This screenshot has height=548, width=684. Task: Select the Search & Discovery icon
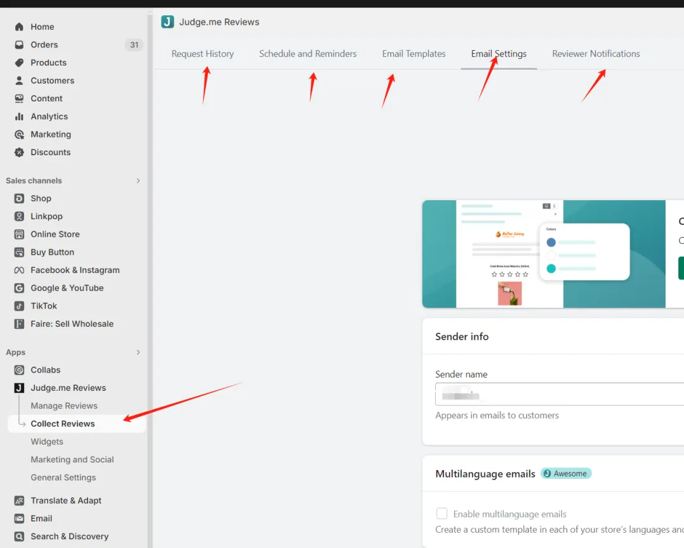click(x=19, y=536)
